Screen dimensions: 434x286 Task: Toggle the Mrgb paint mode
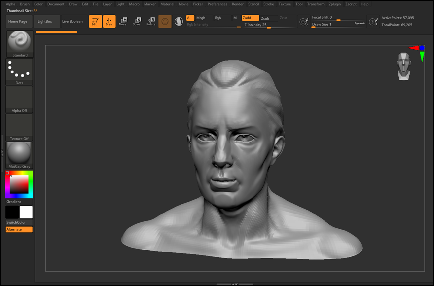201,18
